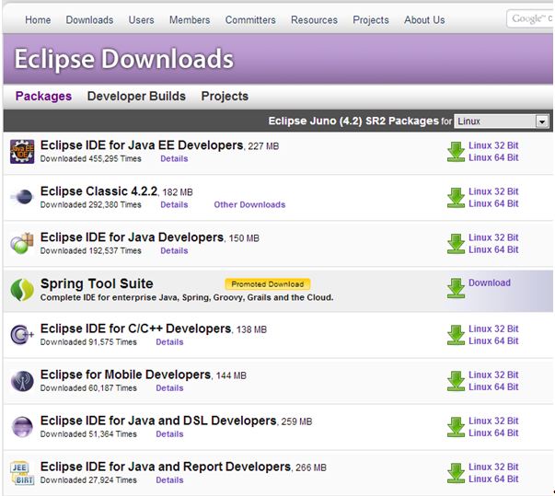Download Linux 32 Bit Java Developers IDE
This screenshot has height=496, width=555.
[493, 237]
